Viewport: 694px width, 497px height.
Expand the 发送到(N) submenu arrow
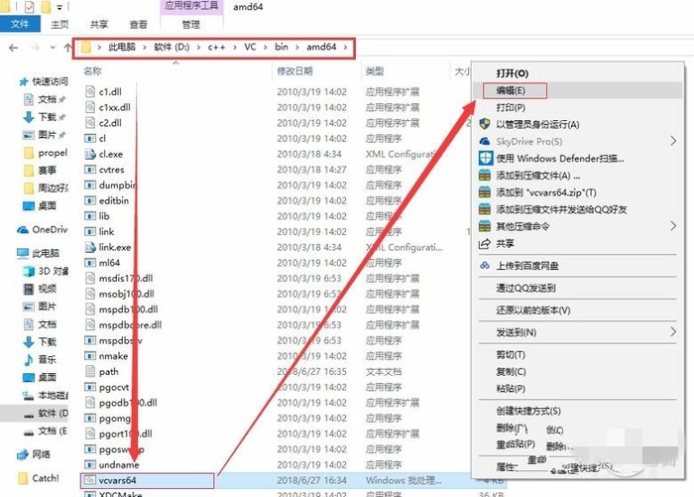coord(673,331)
